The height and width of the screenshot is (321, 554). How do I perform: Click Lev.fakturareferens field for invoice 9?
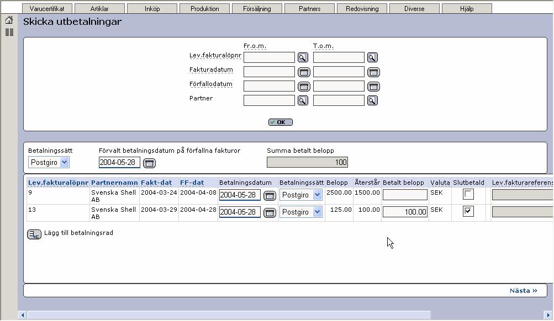(x=523, y=195)
